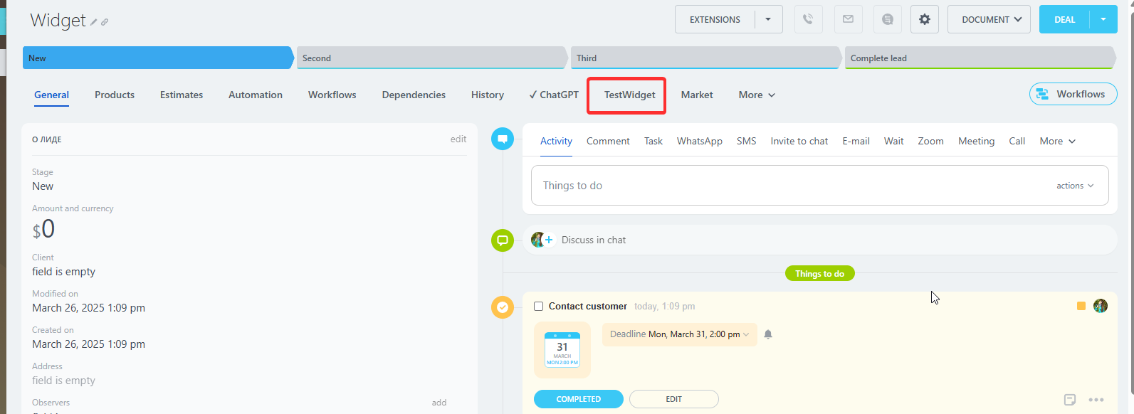Open the DOCUMENT dropdown
The height and width of the screenshot is (414, 1134).
(x=989, y=19)
